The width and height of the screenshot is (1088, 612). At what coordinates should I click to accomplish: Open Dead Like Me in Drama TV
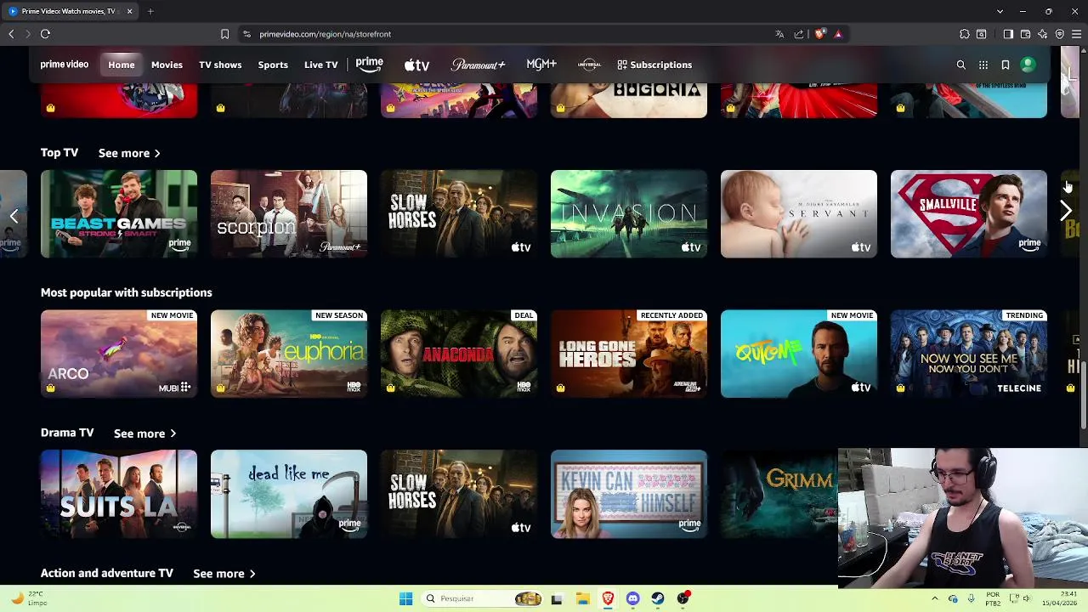coord(289,494)
